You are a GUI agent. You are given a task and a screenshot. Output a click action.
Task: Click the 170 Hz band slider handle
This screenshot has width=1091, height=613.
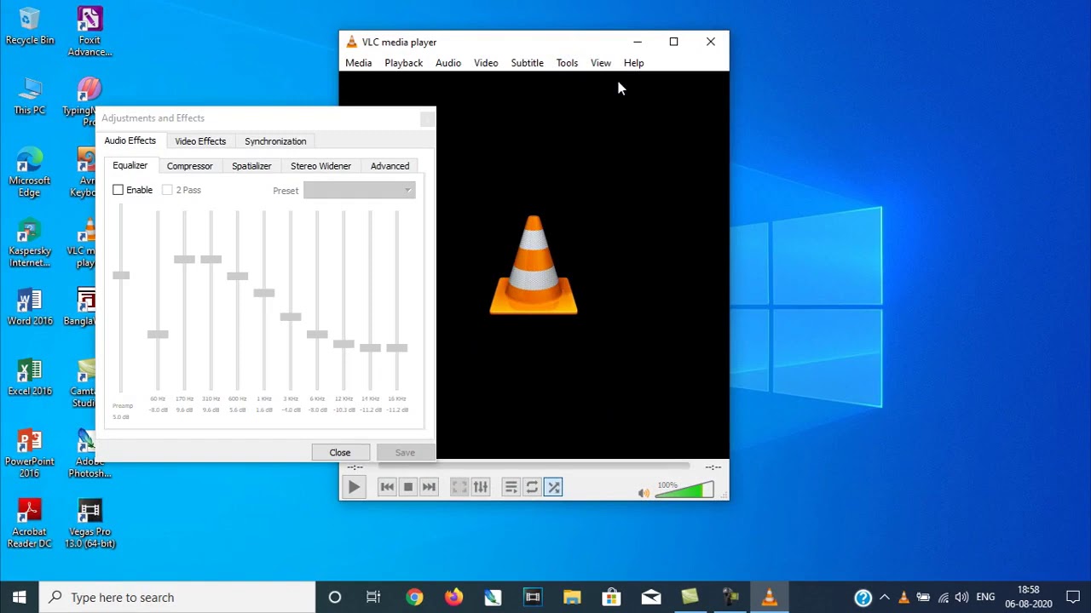pyautogui.click(x=184, y=259)
